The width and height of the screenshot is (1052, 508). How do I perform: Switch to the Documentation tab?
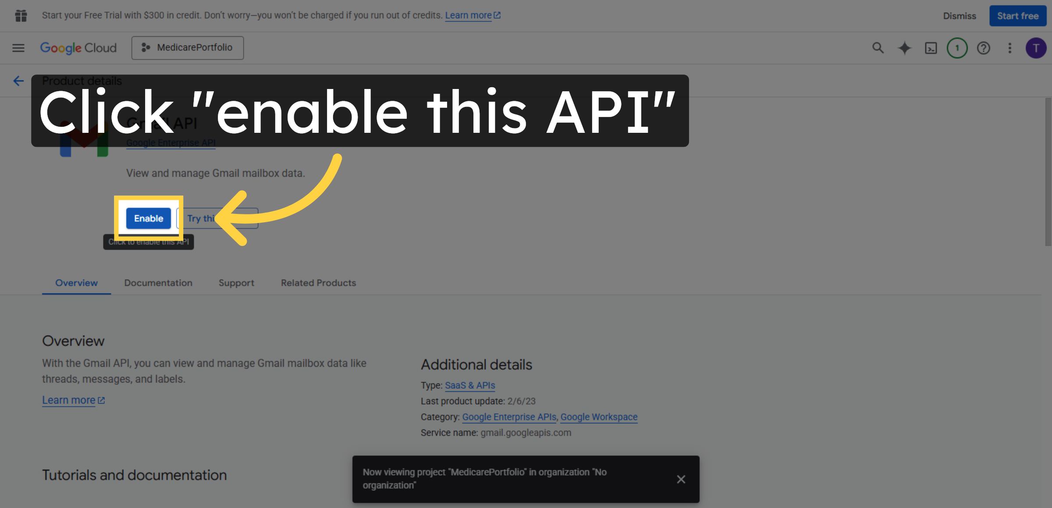coord(158,283)
